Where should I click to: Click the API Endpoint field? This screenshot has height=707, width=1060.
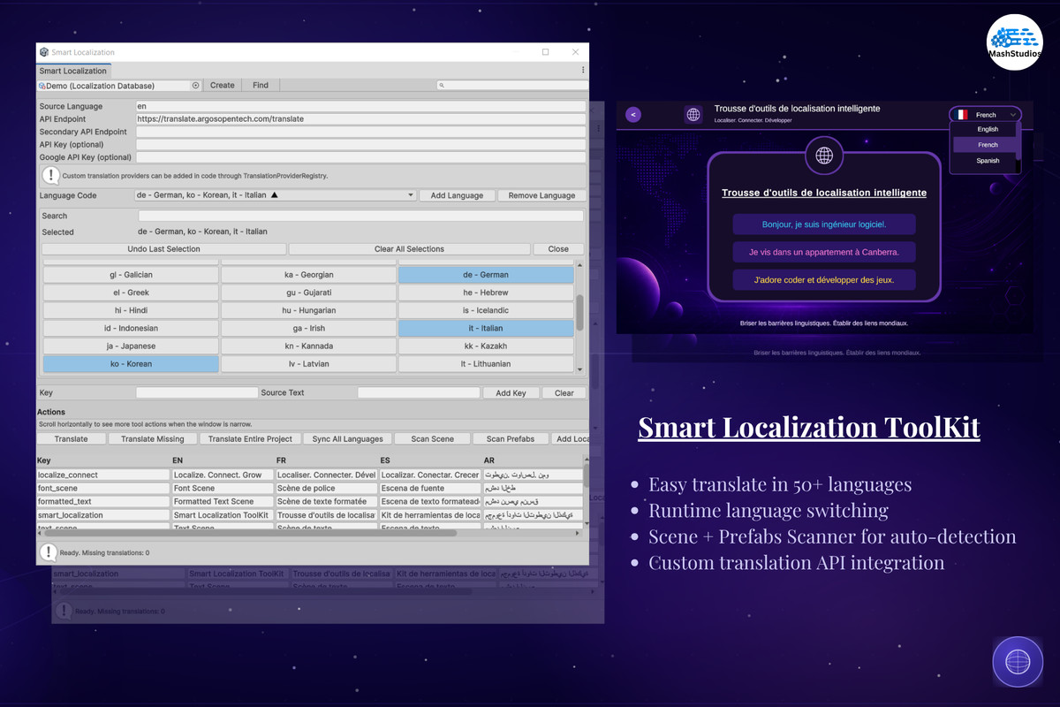pos(360,118)
